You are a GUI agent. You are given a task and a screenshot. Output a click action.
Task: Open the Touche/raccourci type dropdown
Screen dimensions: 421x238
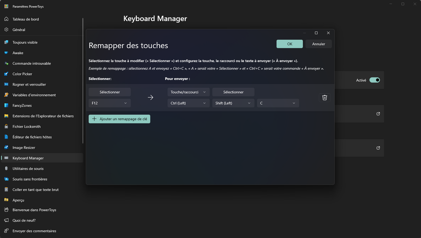tap(188, 92)
